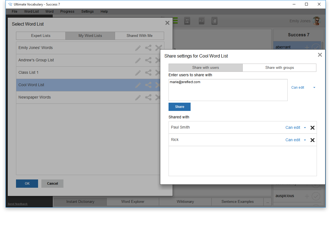Screen dimensions: 331x229
Task: Remove Rick from shared users
Action: click(x=313, y=140)
